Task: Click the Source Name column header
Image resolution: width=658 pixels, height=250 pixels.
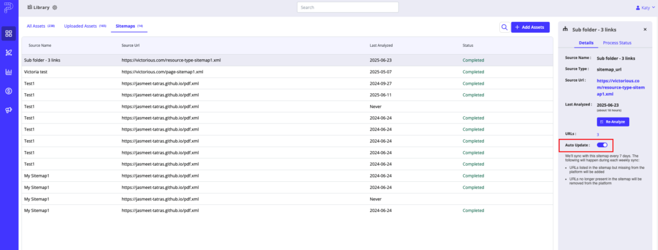Action: (x=40, y=45)
